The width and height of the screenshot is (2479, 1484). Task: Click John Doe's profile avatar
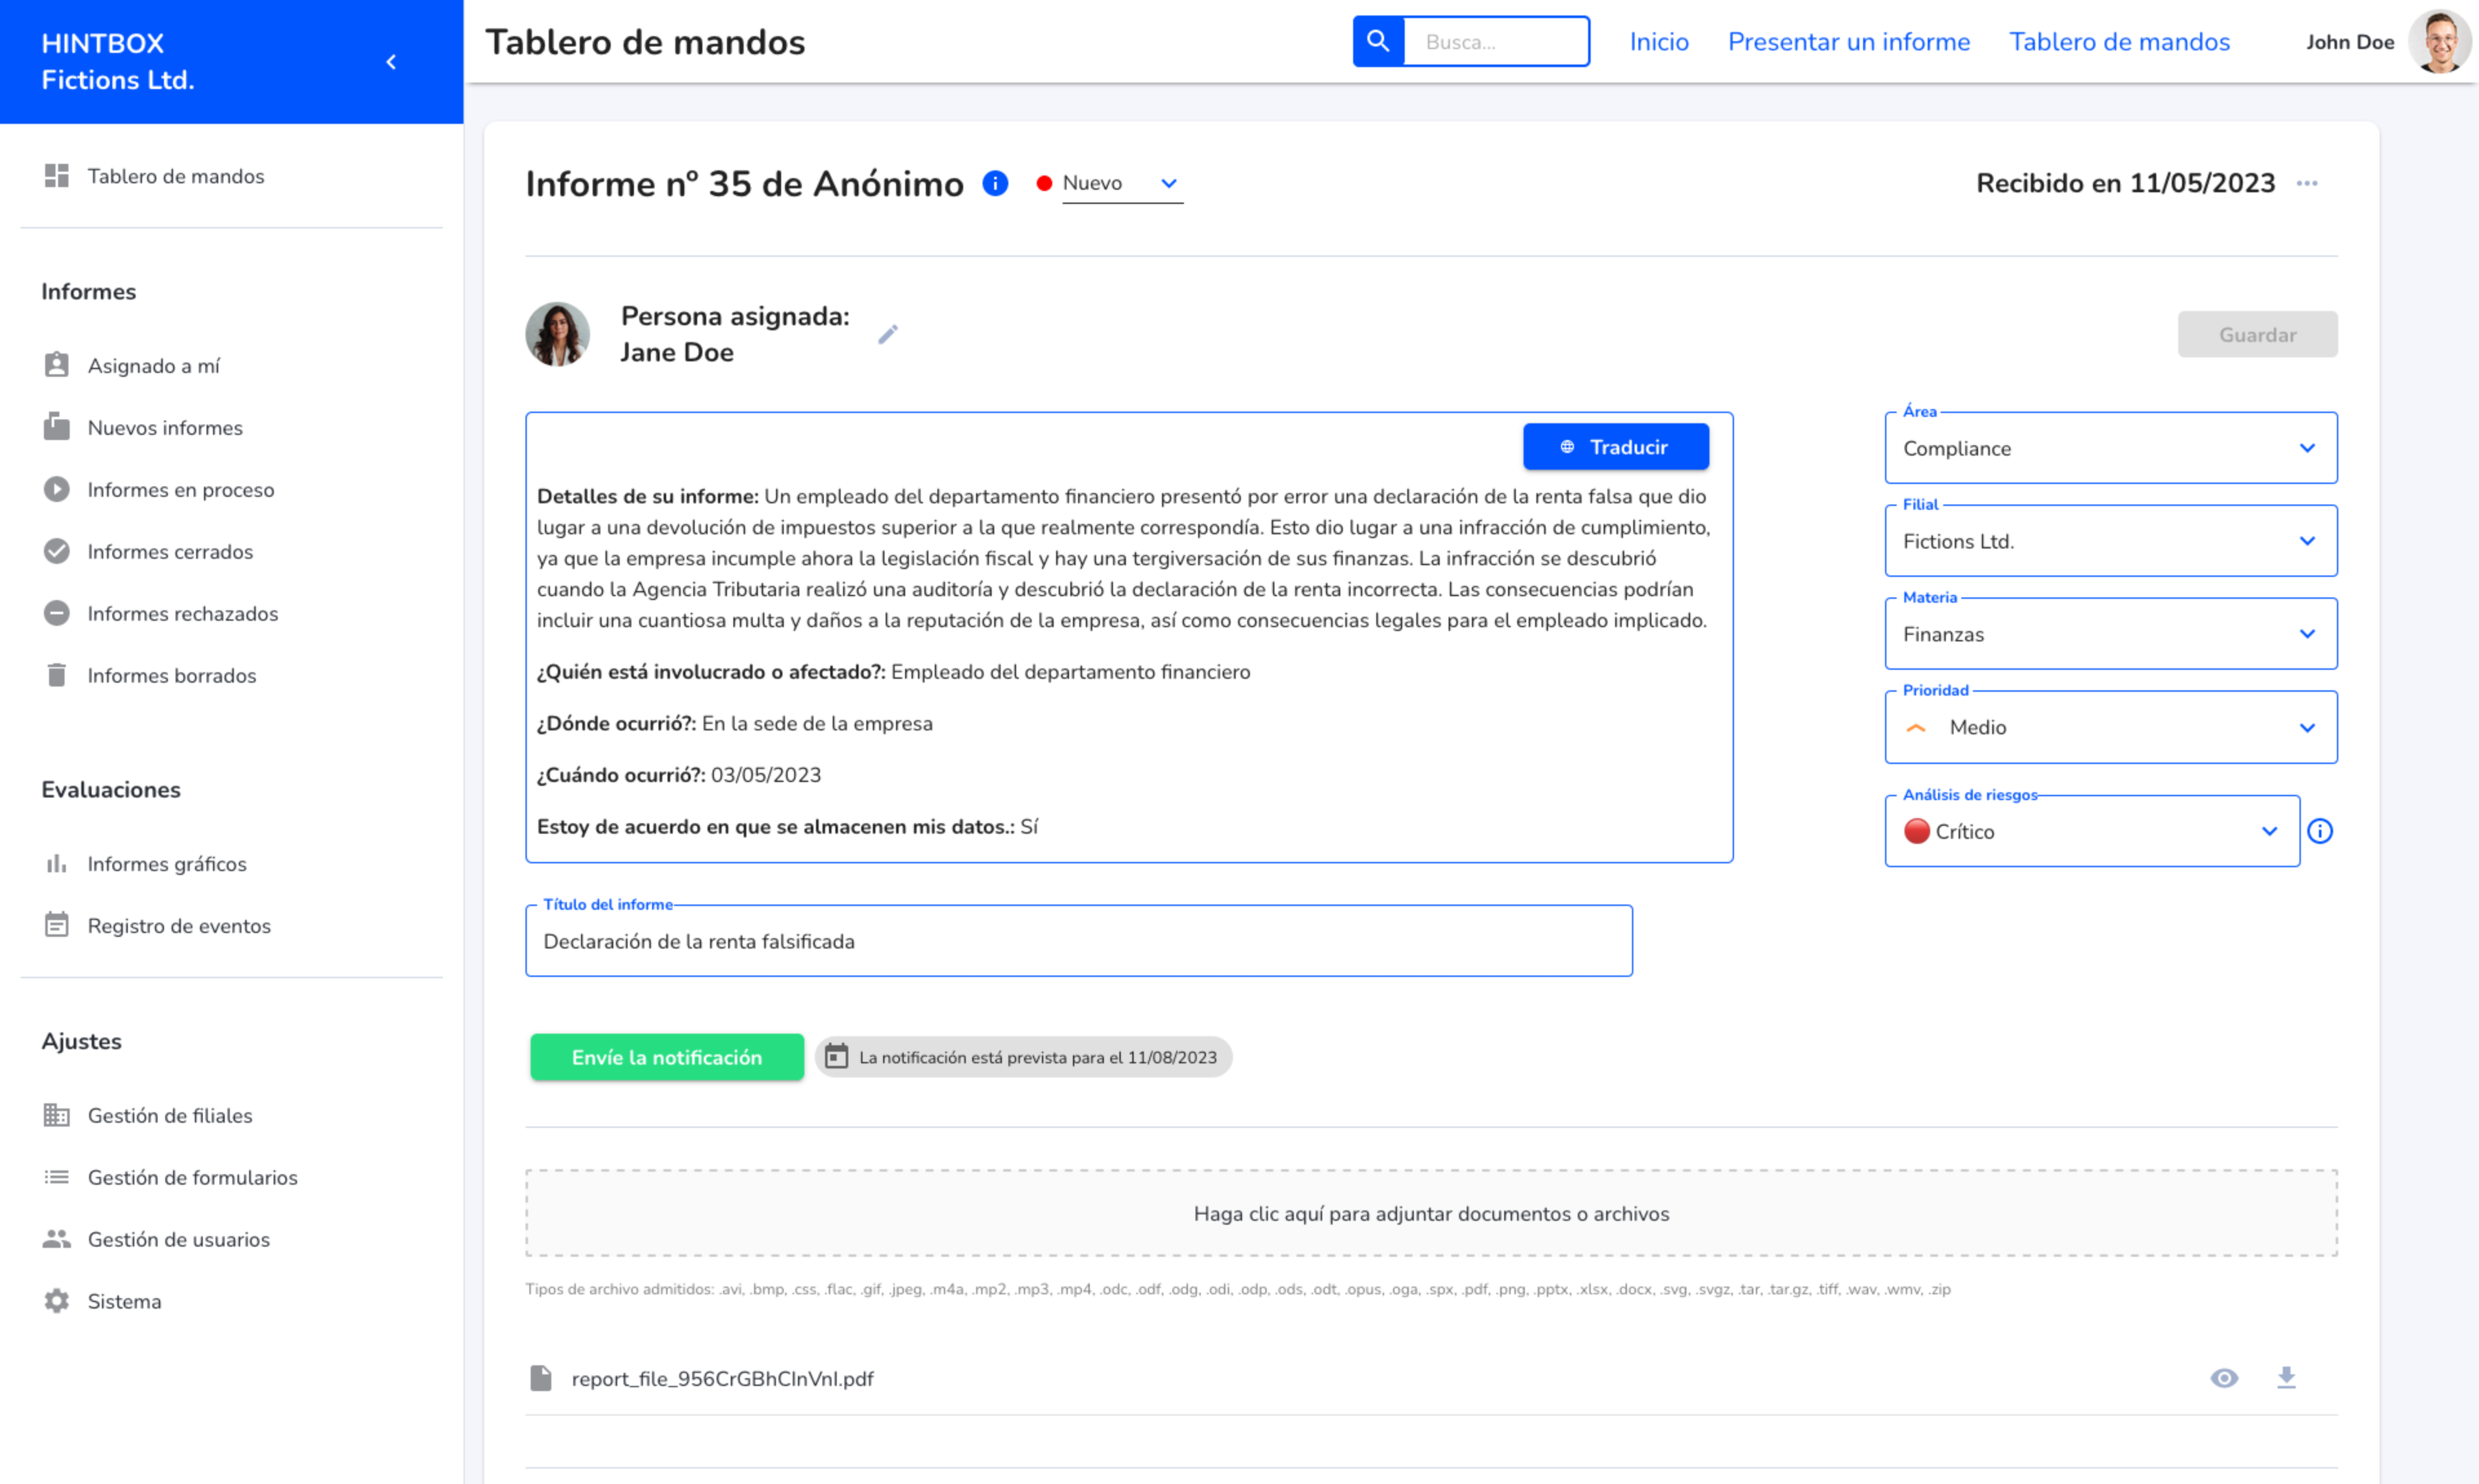[x=2440, y=42]
